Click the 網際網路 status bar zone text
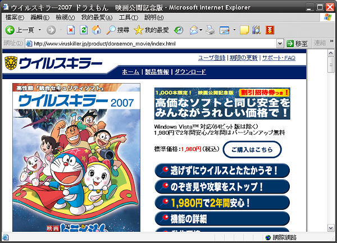 coord(284,237)
